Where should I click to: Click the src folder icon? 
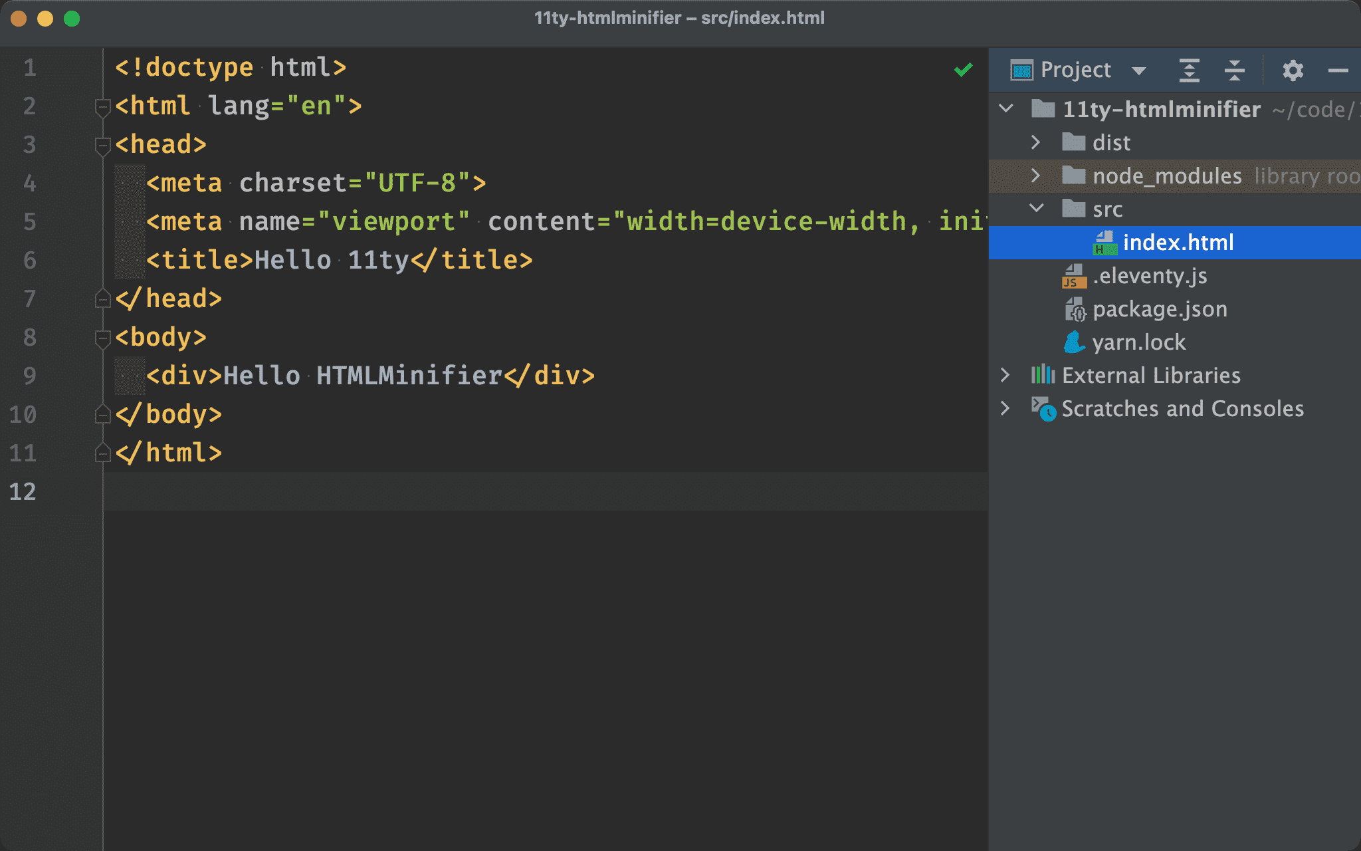tap(1073, 207)
